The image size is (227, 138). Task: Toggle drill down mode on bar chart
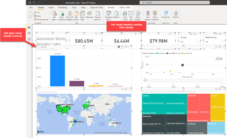pyautogui.click(x=119, y=47)
